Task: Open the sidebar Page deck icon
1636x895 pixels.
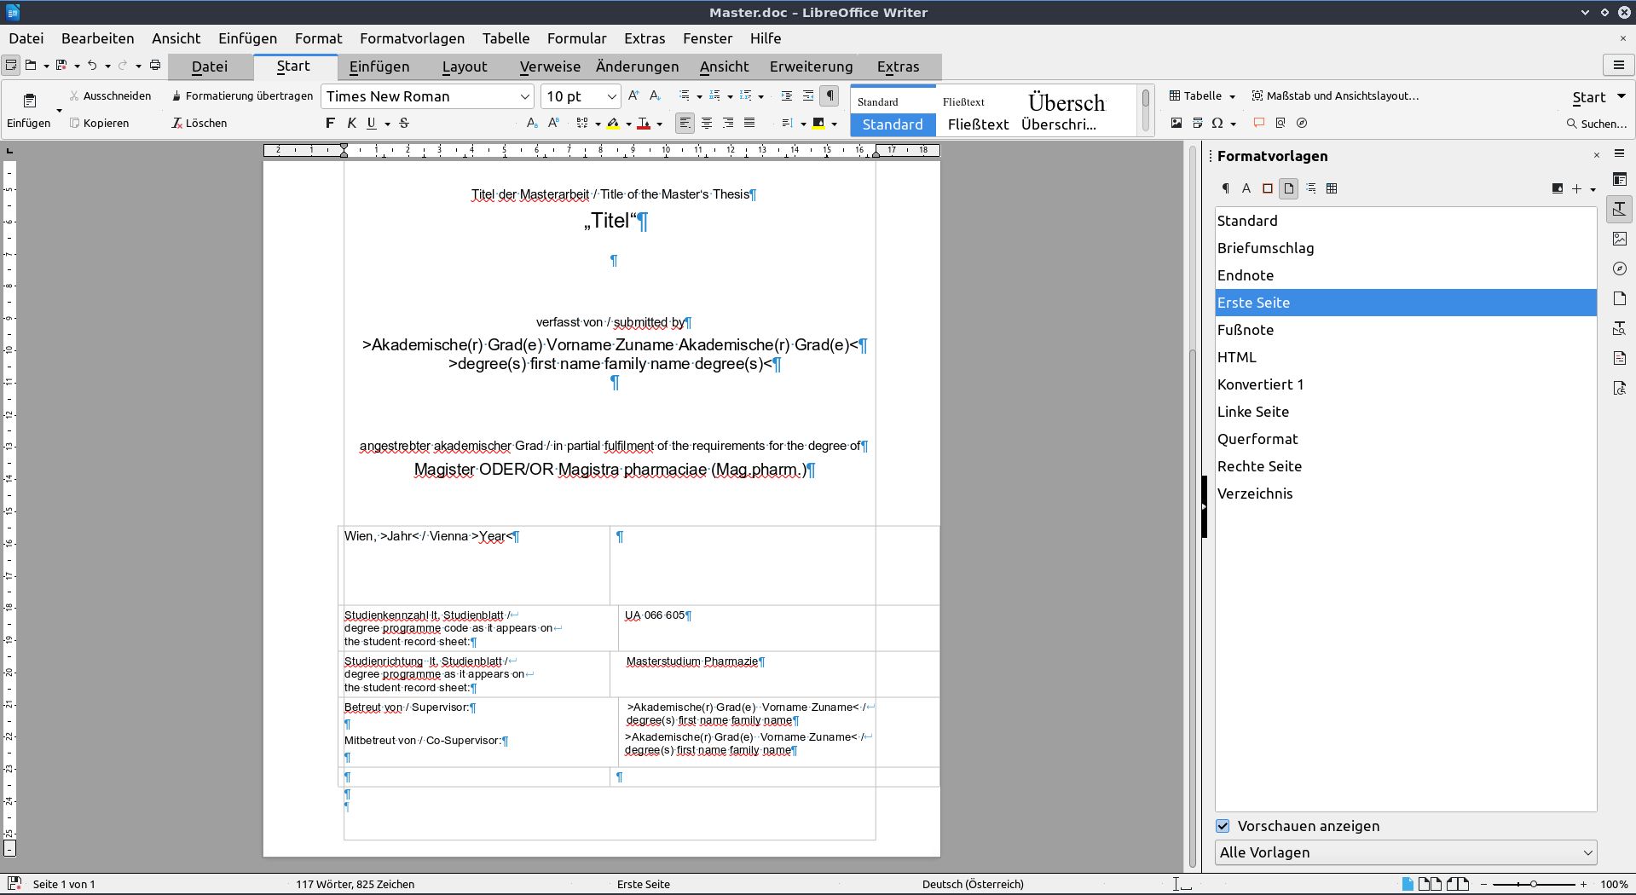Action: tap(1620, 298)
